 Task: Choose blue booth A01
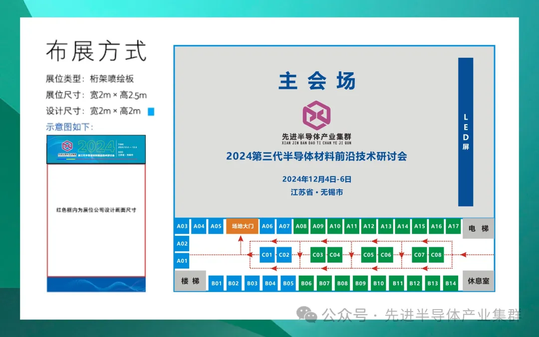pyautogui.click(x=182, y=261)
